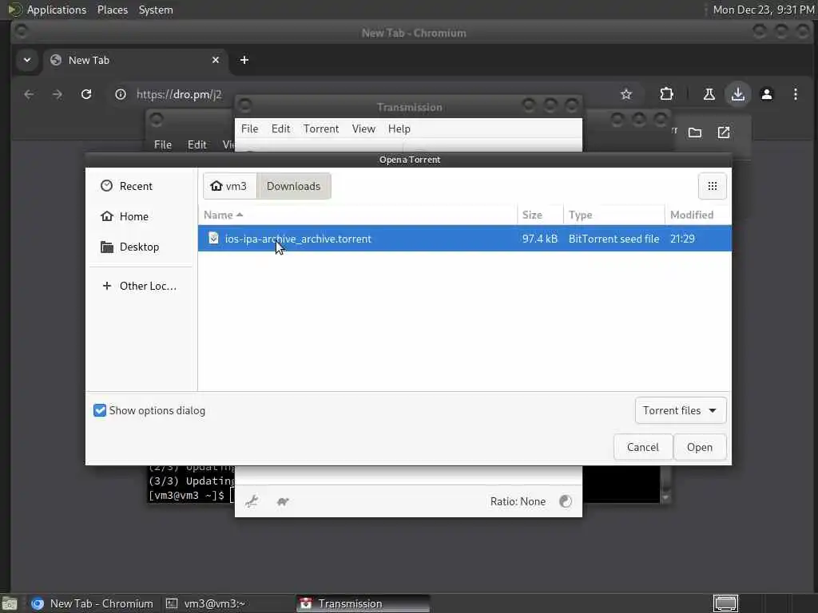Image resolution: width=818 pixels, height=613 pixels.
Task: Open Transmission Torrent menu
Action: 321,129
